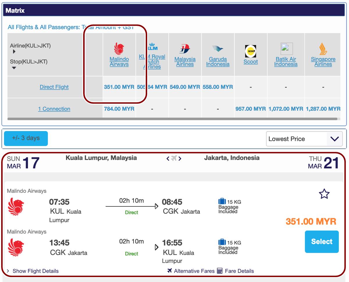349x282 pixels.
Task: Click the baggage icon on the return flight
Action: (x=222, y=242)
